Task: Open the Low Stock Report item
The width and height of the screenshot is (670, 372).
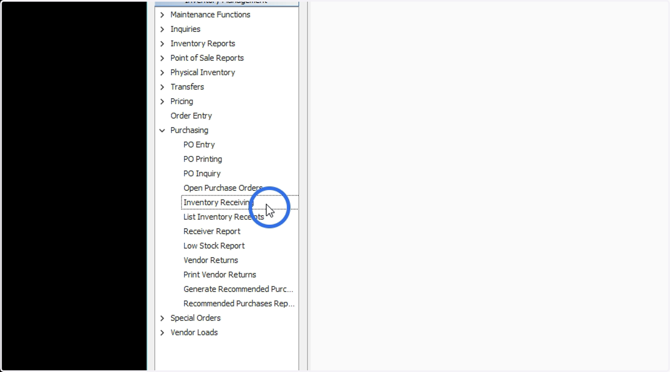Action: [x=214, y=246]
